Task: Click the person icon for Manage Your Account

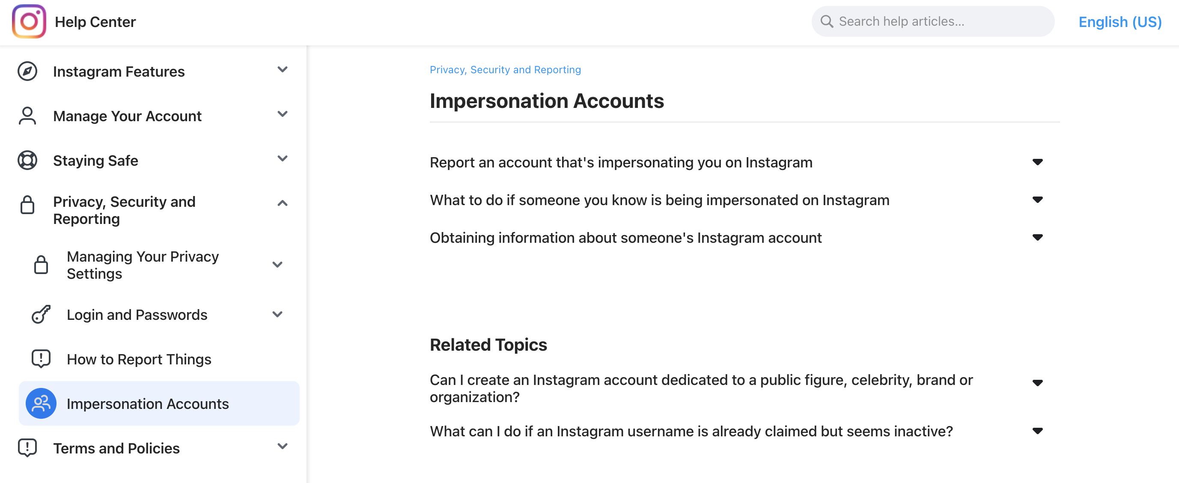Action: click(x=27, y=116)
